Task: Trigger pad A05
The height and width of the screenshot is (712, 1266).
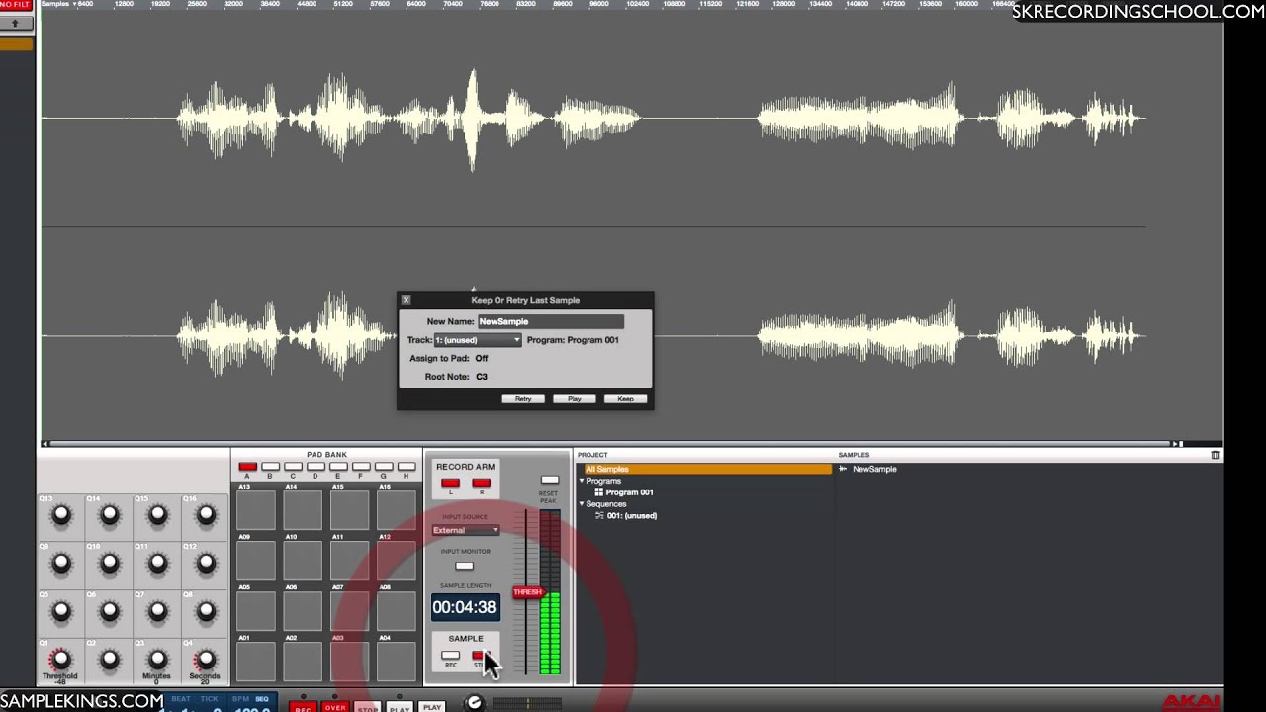Action: (256, 611)
